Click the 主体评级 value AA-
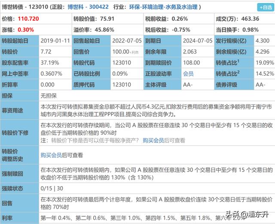This screenshot has height=224, width=275. coord(188,85)
